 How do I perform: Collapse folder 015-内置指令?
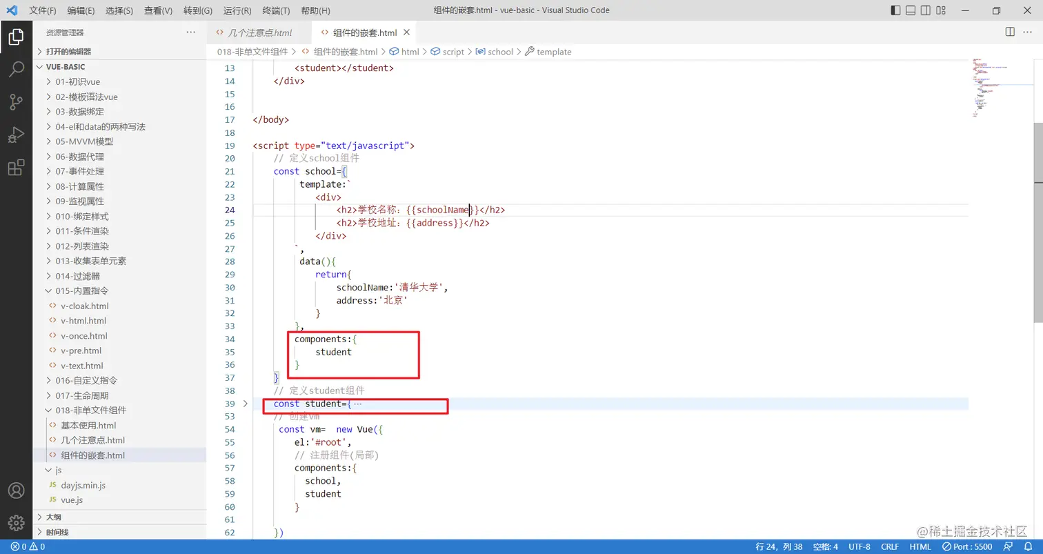pyautogui.click(x=120, y=290)
